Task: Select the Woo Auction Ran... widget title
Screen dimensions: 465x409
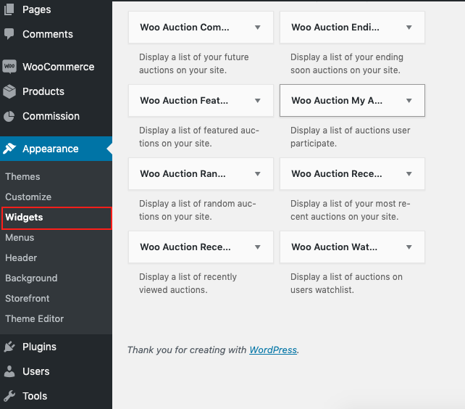Action: click(183, 174)
